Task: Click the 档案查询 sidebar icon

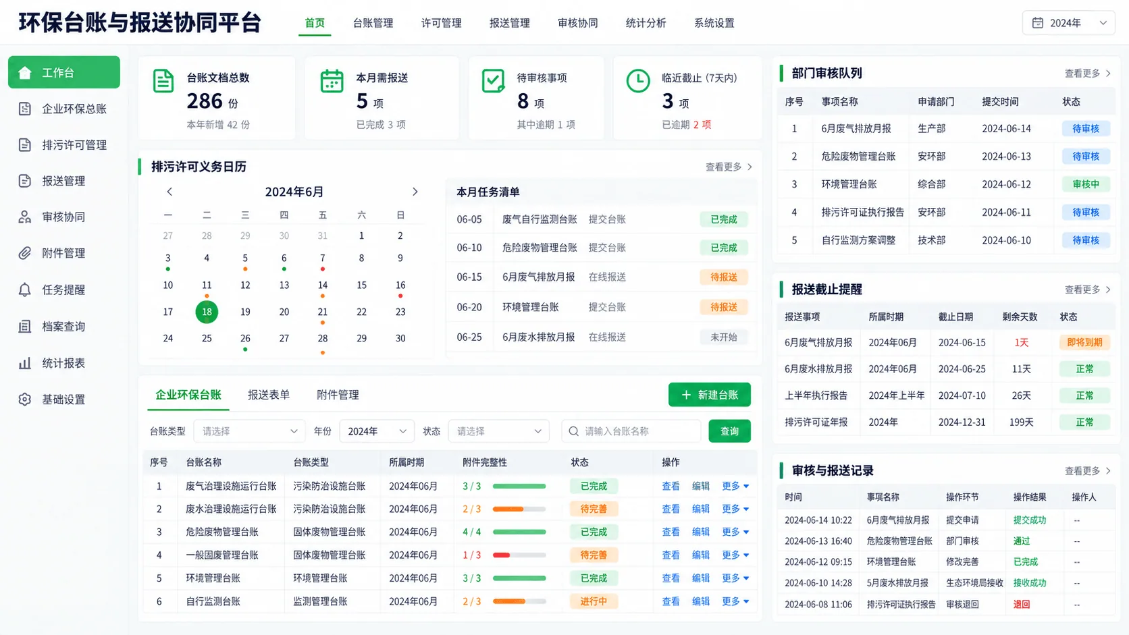Action: point(25,327)
